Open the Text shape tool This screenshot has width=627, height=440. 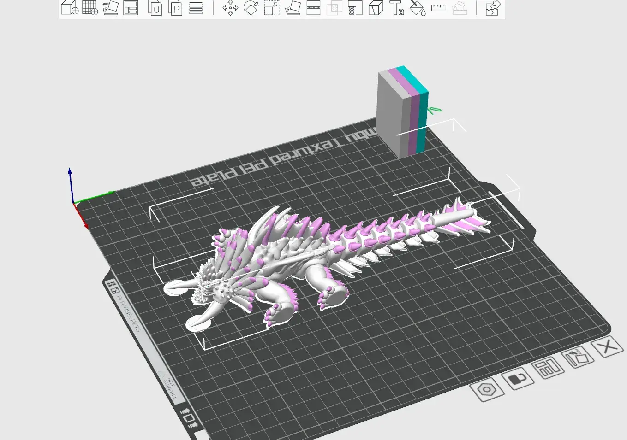pos(397,8)
